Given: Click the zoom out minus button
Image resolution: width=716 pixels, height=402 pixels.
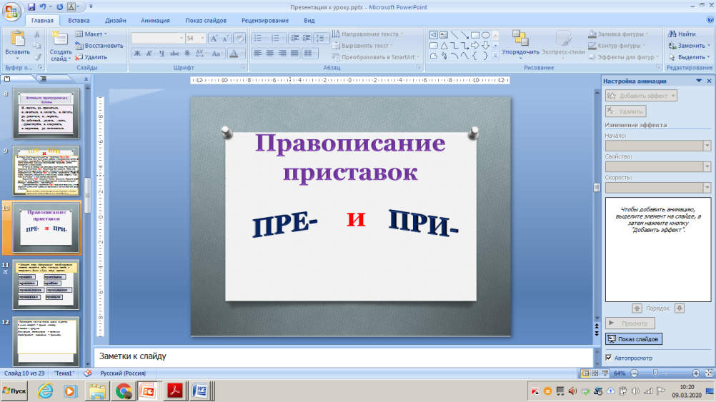Looking at the screenshot, I should coord(635,373).
